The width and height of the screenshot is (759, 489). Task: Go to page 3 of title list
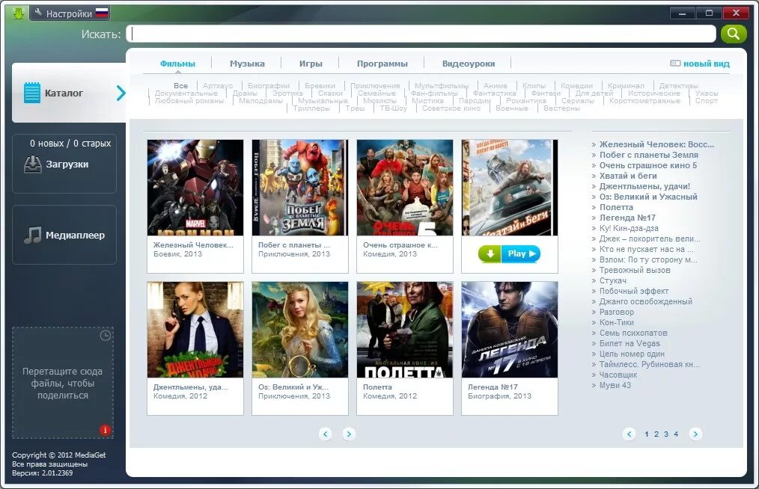pyautogui.click(x=666, y=434)
